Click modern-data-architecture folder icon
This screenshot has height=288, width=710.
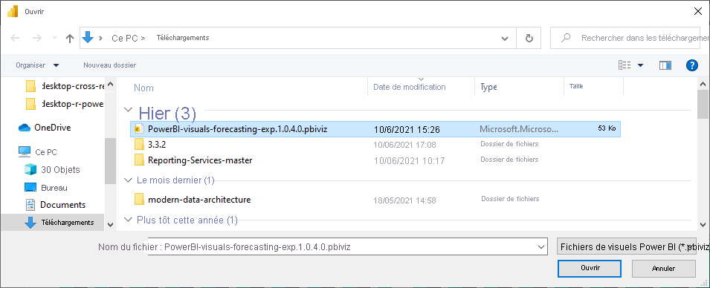point(140,200)
